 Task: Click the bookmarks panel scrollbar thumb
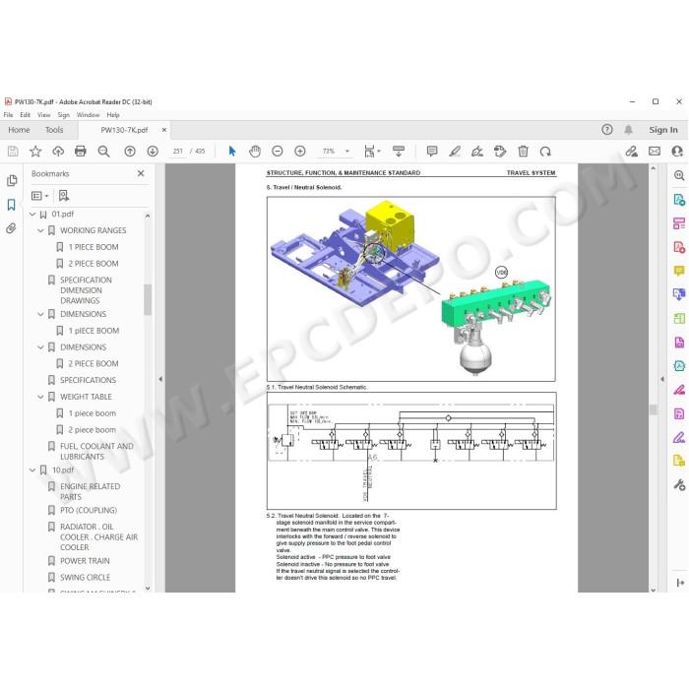148,299
